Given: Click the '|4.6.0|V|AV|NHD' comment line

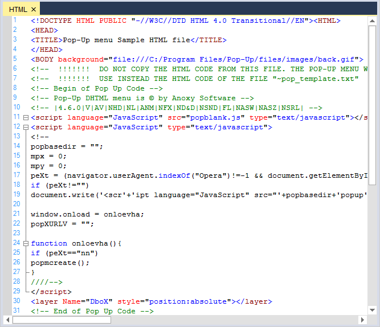Looking at the screenshot, I should point(177,108).
